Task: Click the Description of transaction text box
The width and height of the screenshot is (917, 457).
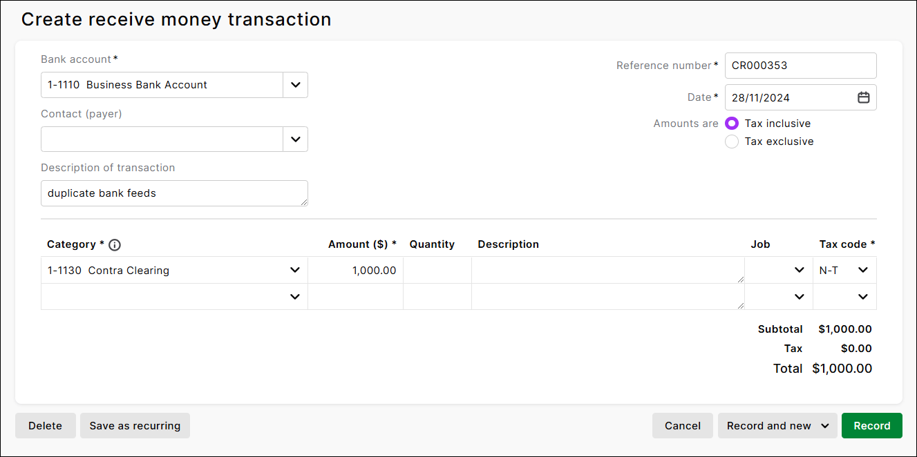Action: pyautogui.click(x=174, y=193)
